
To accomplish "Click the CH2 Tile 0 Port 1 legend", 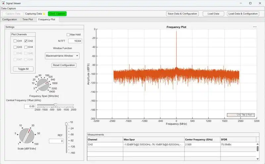I will point(241,115).
